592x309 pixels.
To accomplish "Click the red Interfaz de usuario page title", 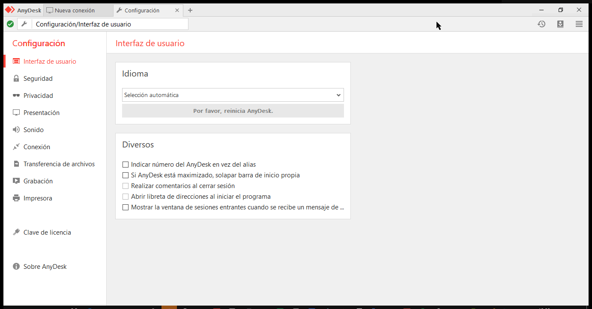I will (150, 43).
